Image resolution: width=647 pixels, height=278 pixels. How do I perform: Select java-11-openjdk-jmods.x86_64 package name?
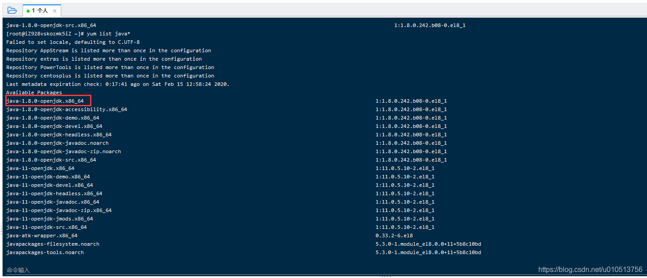[x=50, y=219]
